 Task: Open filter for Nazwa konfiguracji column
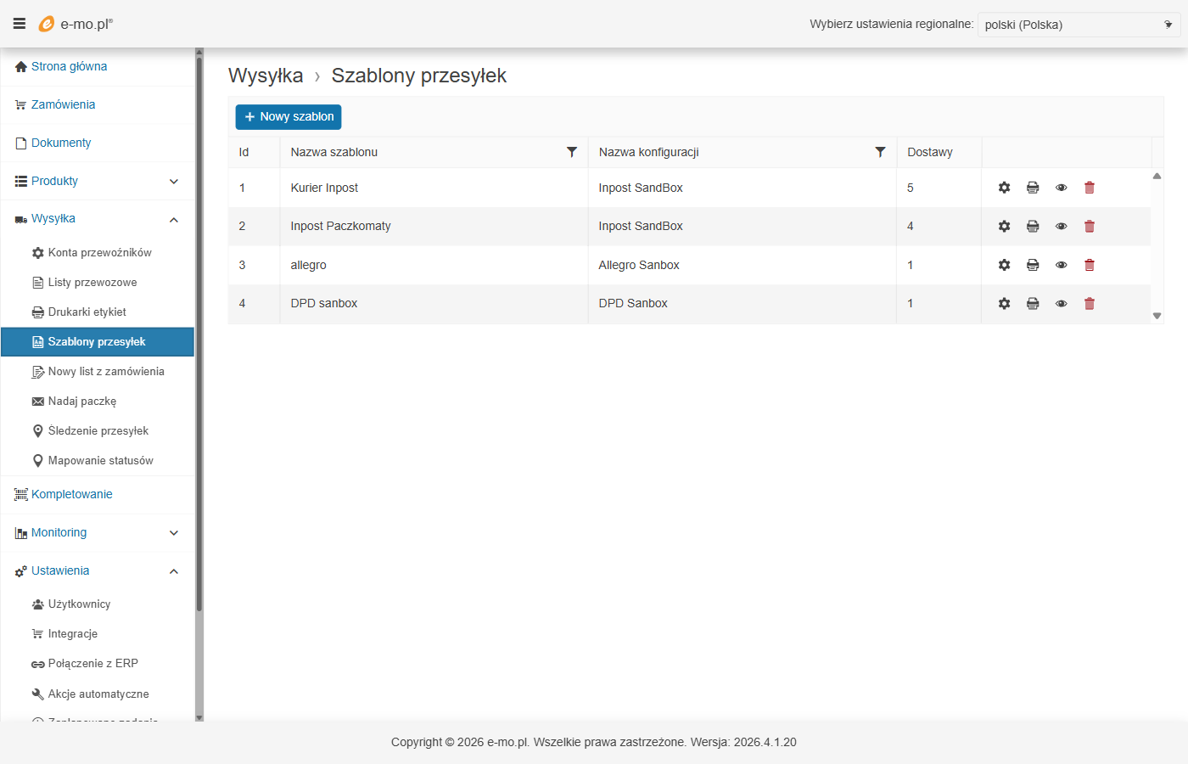pos(880,152)
